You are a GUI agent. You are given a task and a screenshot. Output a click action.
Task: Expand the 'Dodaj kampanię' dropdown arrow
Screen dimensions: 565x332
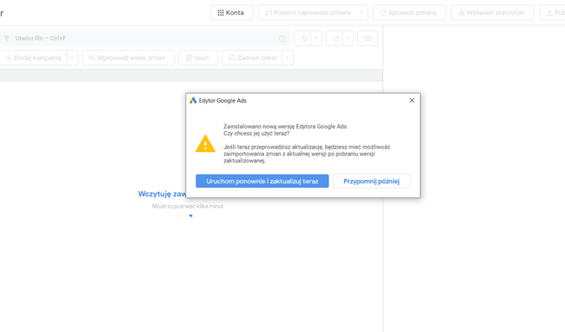(x=72, y=58)
